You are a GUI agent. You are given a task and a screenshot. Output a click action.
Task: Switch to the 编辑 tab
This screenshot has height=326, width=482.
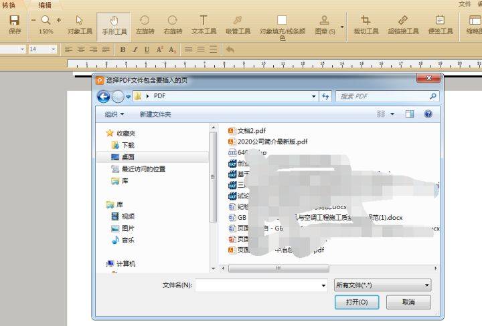pos(45,5)
